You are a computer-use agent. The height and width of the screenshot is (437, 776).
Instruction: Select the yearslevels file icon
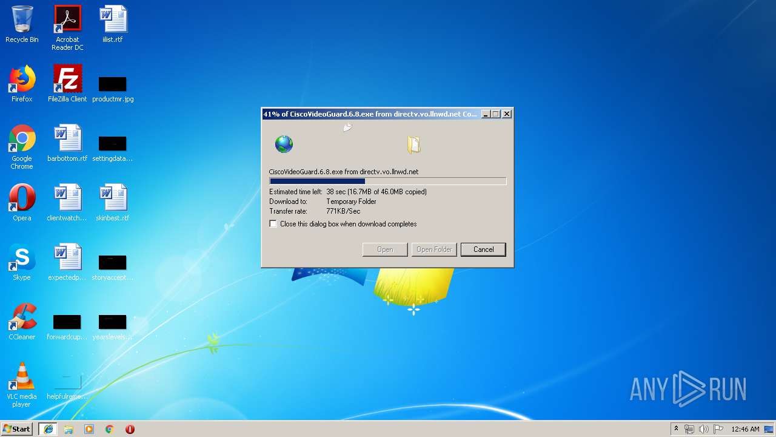[113, 327]
